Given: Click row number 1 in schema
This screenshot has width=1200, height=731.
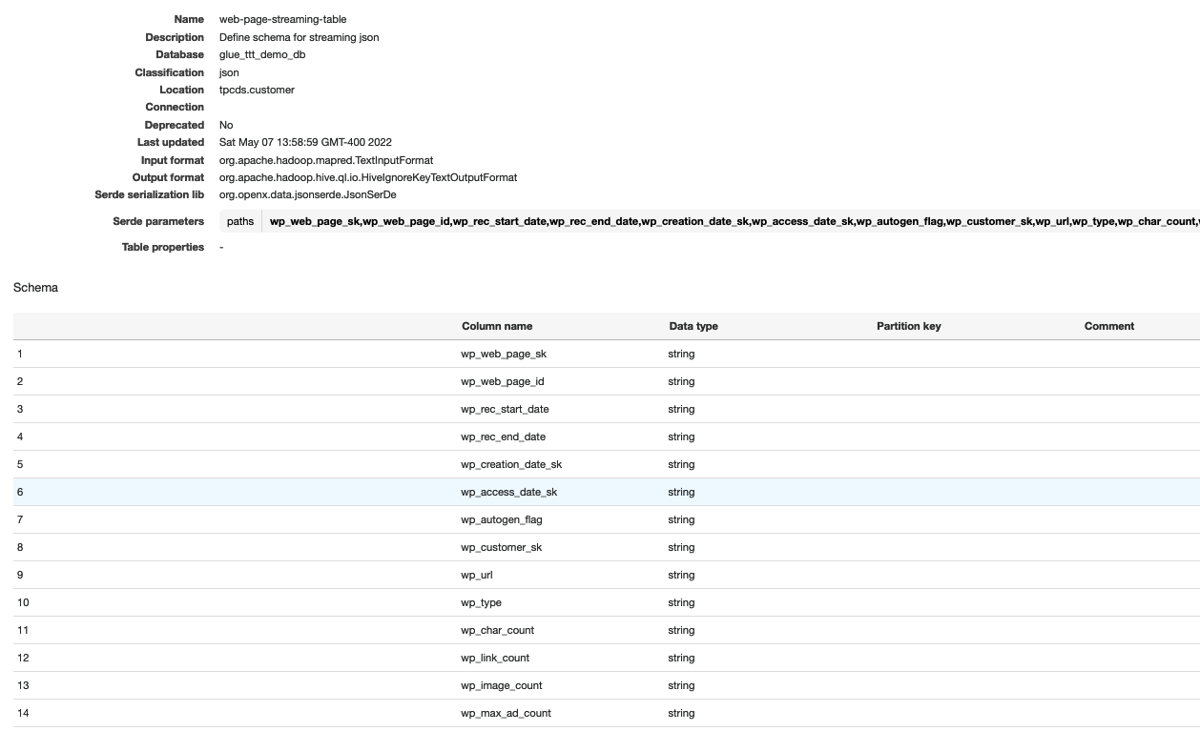Looking at the screenshot, I should click(x=20, y=354).
